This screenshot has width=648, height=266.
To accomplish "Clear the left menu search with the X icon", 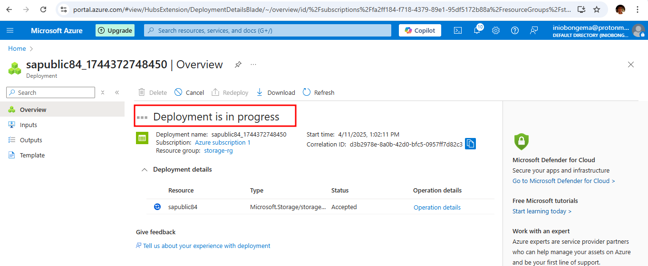I will pos(103,92).
